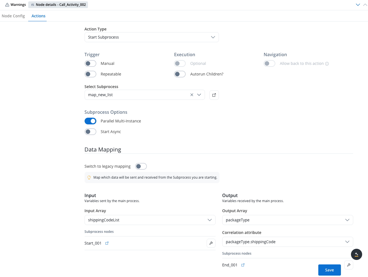Screen dimensions: 368x277
Task: Open the AI assistant sparkle button
Action: pyautogui.click(x=356, y=254)
